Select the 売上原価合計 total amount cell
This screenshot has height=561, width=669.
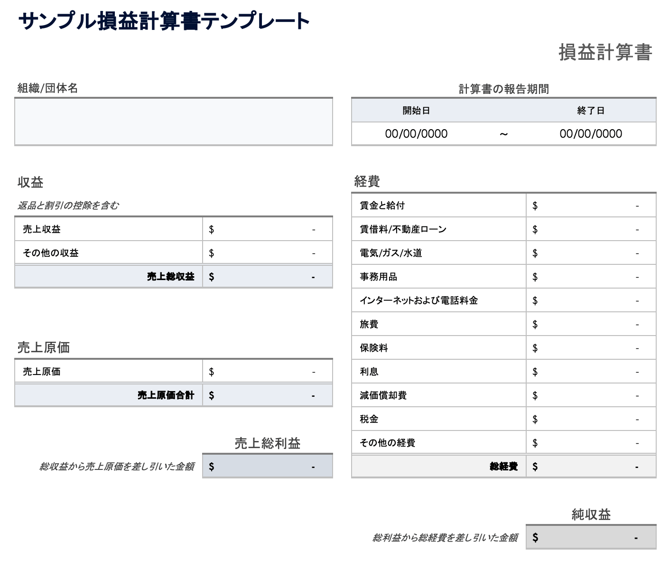click(268, 395)
